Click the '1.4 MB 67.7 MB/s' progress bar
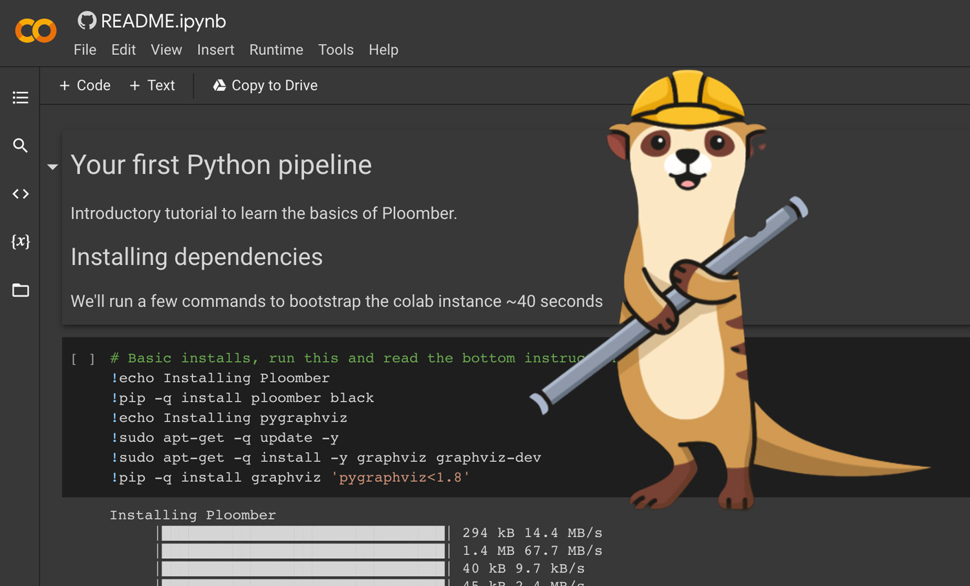Screen dimensions: 970x586 [x=303, y=551]
